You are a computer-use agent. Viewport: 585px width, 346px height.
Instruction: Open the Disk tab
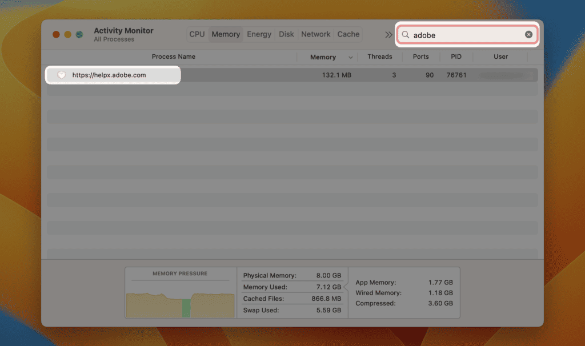point(286,34)
